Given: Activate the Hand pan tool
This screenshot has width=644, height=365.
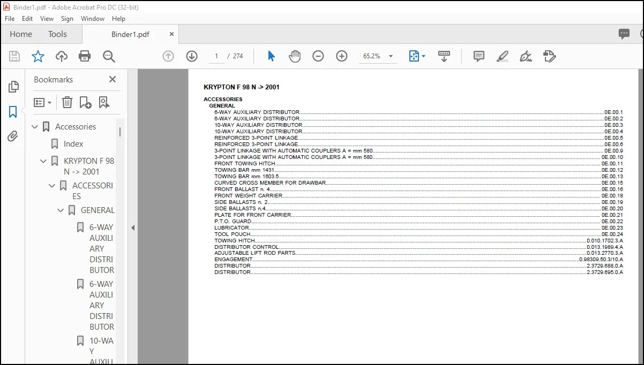Looking at the screenshot, I should pyautogui.click(x=295, y=56).
